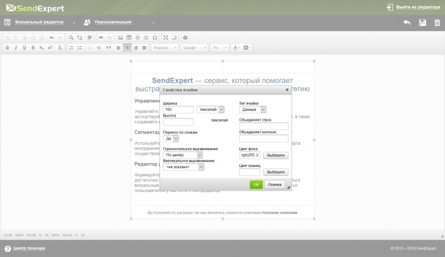Open width units dropdown (пикселей)
The width and height of the screenshot is (445, 257).
coord(211,110)
